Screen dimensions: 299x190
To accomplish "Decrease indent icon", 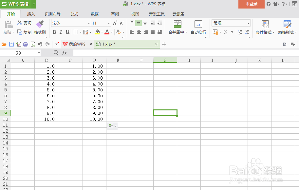I will coord(153,23).
